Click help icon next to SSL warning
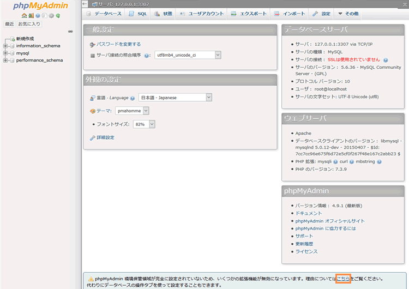 coord(386,59)
